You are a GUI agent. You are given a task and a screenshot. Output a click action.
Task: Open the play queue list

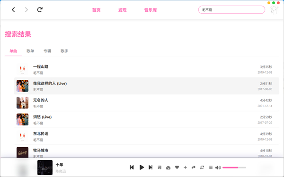[211, 168]
